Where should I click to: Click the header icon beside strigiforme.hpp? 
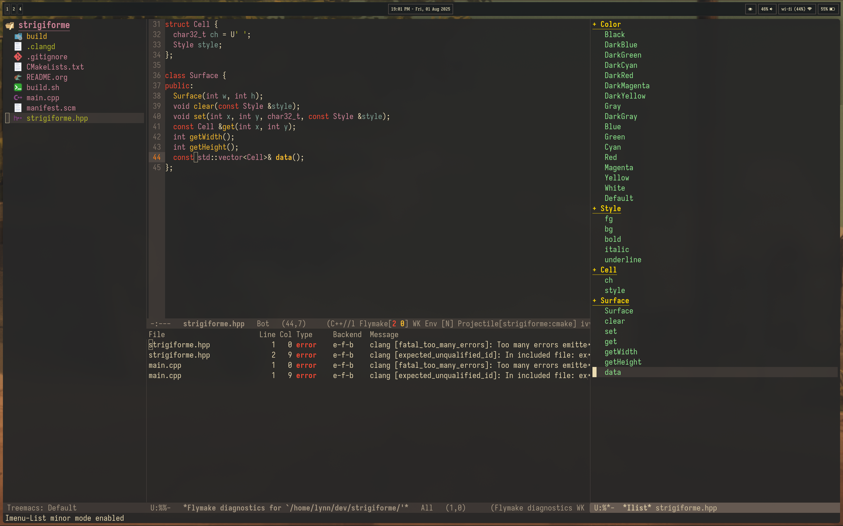18,118
